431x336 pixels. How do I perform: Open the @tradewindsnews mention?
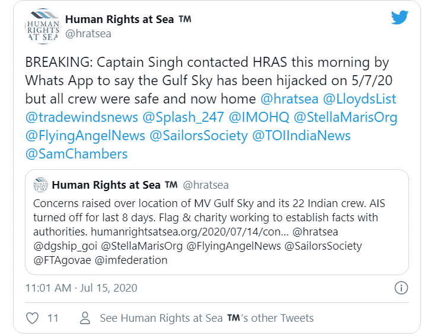[82, 117]
